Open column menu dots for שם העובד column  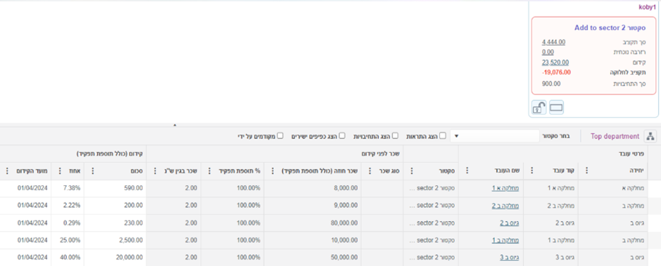point(467,170)
